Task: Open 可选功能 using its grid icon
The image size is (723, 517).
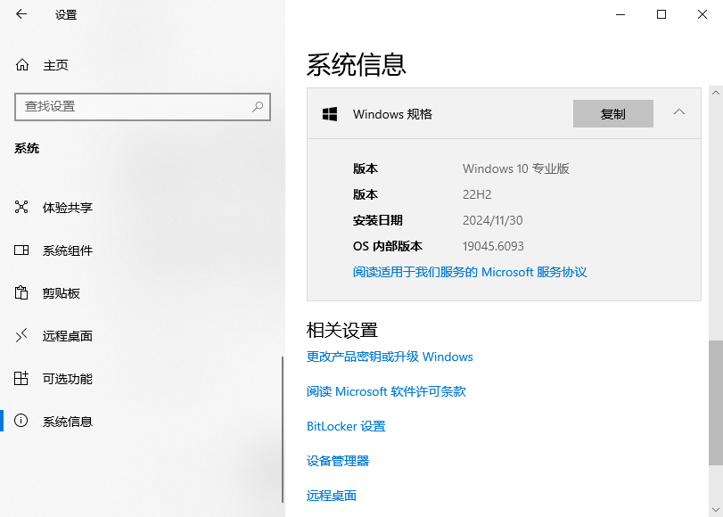Action: tap(21, 378)
